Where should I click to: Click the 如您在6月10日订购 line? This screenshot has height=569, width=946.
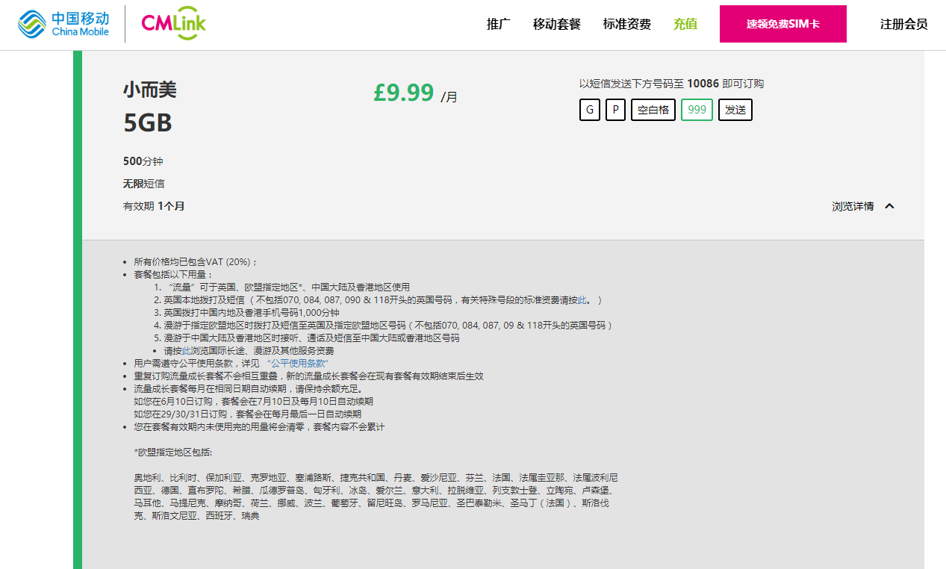[253, 401]
